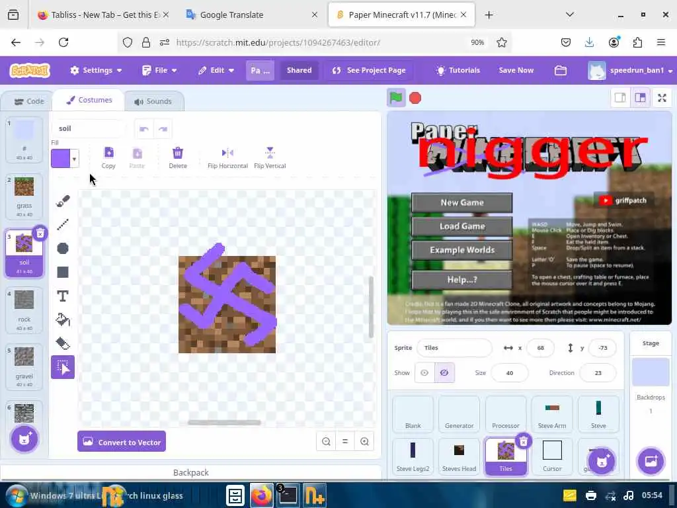Select the Fill bucket tool
The width and height of the screenshot is (677, 508).
click(63, 319)
